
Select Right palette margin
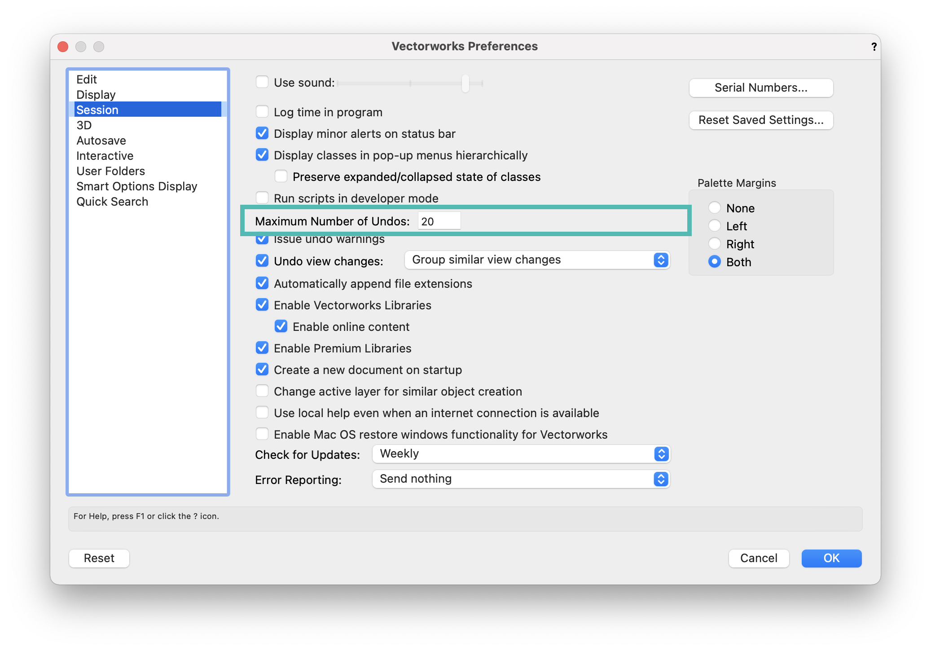[715, 244]
